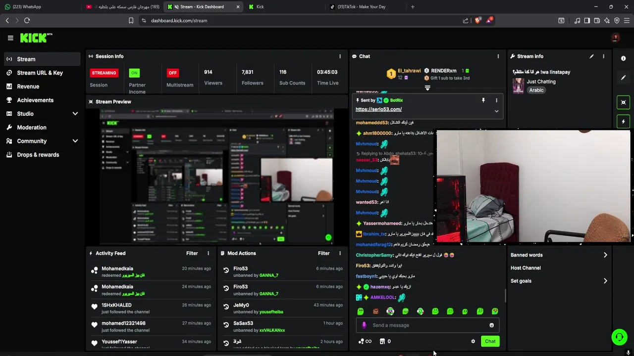Open Achievements in sidebar
The image size is (634, 356).
pos(42,100)
